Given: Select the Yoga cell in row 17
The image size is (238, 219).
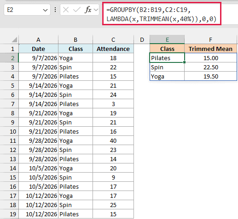Looking at the screenshot, I should coord(75,196).
